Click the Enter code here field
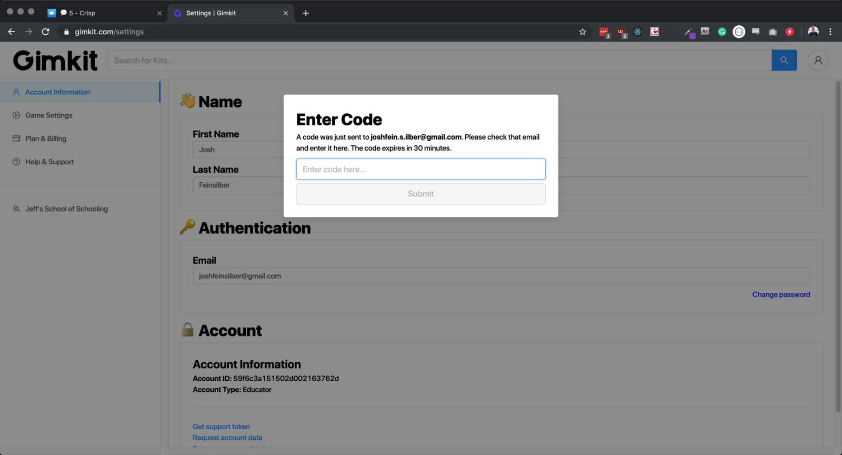Screen dimensions: 842x455 click(420, 170)
